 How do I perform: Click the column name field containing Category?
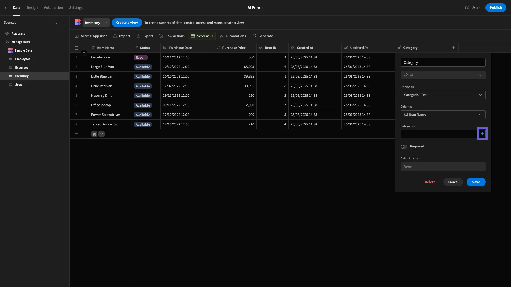pos(443,63)
